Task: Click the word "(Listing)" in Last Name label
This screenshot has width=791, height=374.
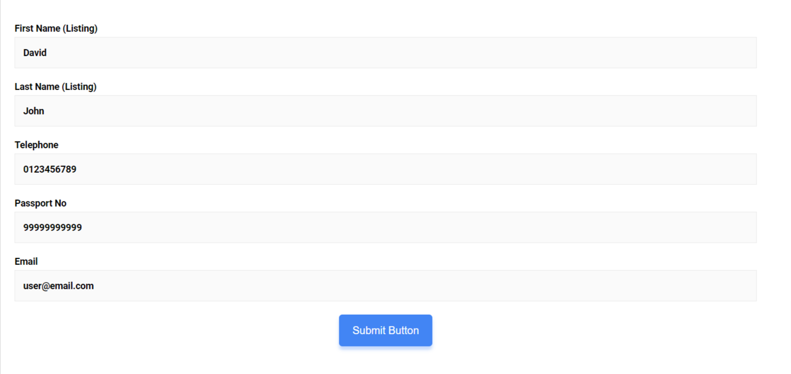Action: 79,87
